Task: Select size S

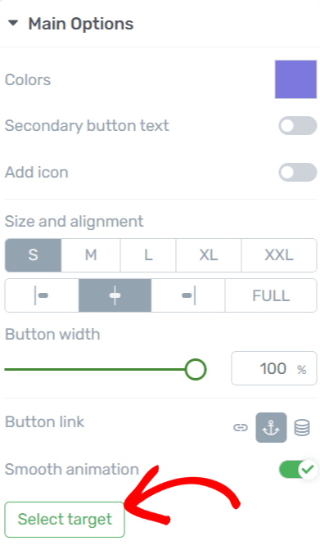Action: click(33, 255)
